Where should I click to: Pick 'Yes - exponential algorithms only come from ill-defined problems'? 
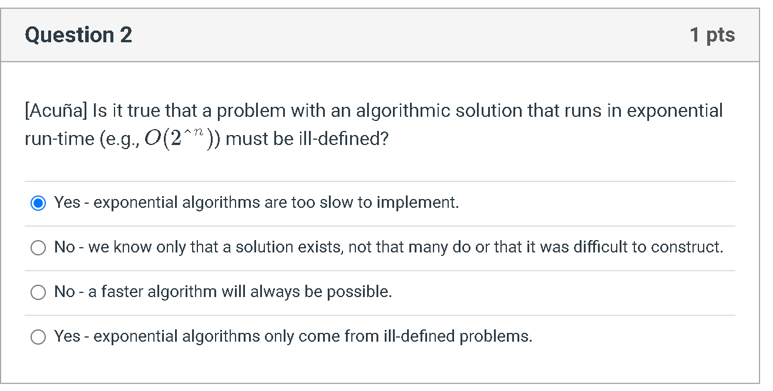(x=38, y=336)
